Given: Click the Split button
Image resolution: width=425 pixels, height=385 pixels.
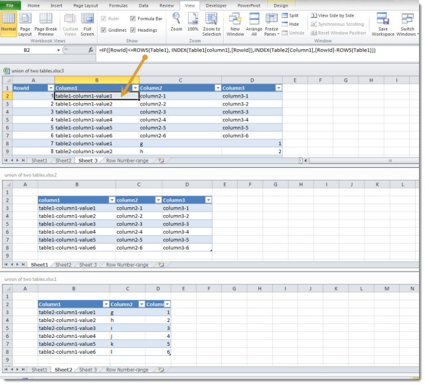Looking at the screenshot, I should coord(290,15).
